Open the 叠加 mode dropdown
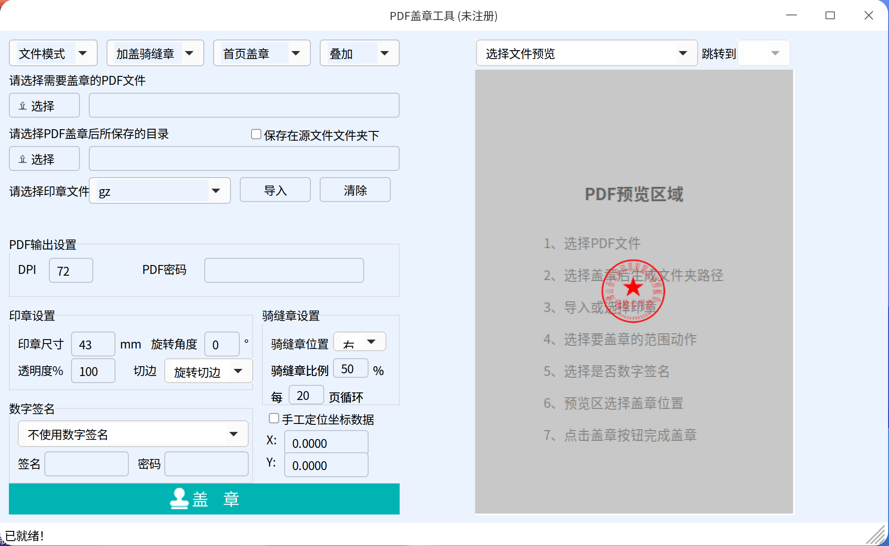This screenshot has height=546, width=889. pyautogui.click(x=360, y=53)
